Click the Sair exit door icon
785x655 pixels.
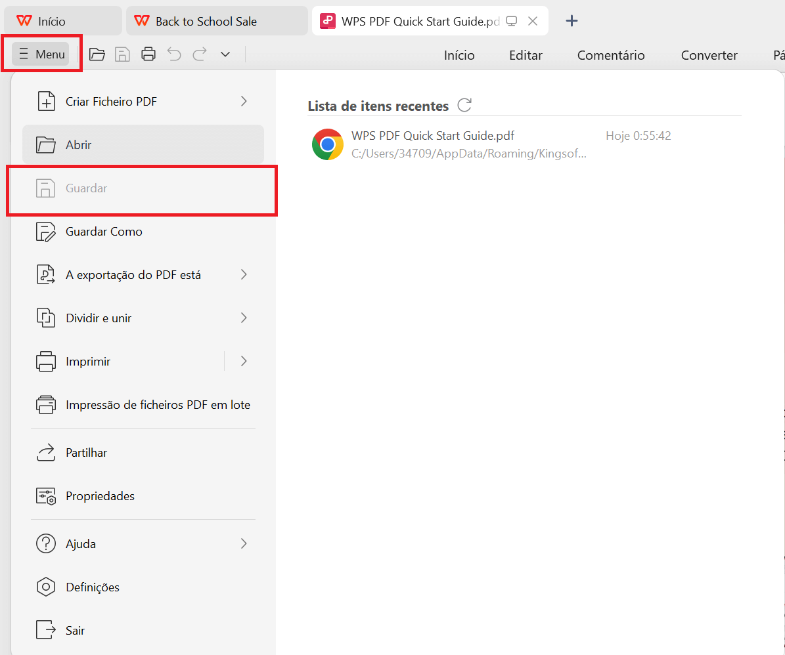(45, 630)
